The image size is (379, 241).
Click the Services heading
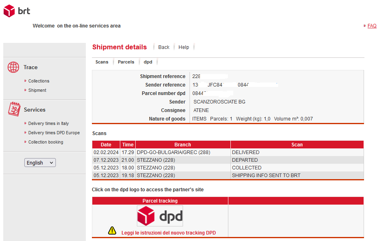point(34,110)
